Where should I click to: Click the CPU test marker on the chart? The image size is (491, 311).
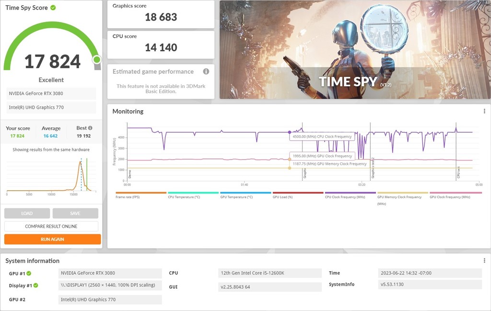tap(458, 173)
